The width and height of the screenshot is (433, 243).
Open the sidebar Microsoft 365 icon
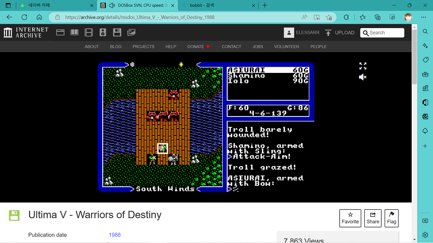click(x=425, y=103)
